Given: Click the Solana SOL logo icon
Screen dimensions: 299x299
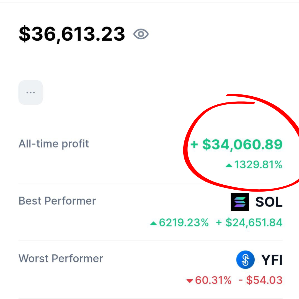Looking at the screenshot, I should tap(240, 202).
